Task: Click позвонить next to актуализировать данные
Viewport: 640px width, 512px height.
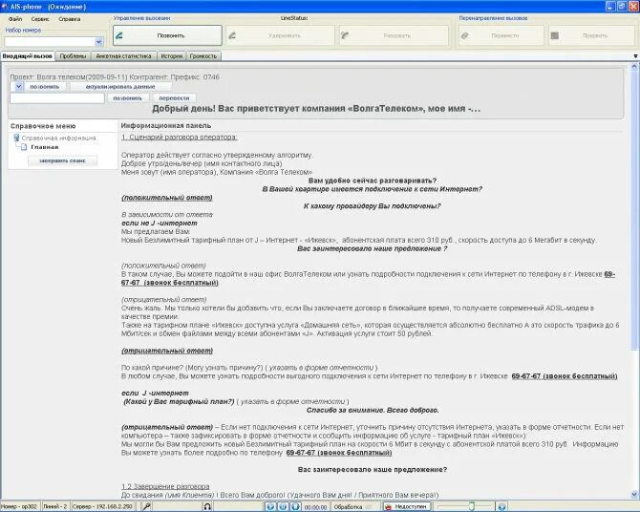Action: pos(45,87)
